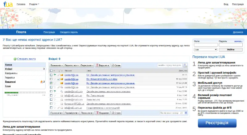The width and height of the screenshot is (247, 135).
Task: Click the paperclip icon on the 11:11 email
Action: coord(58,75)
